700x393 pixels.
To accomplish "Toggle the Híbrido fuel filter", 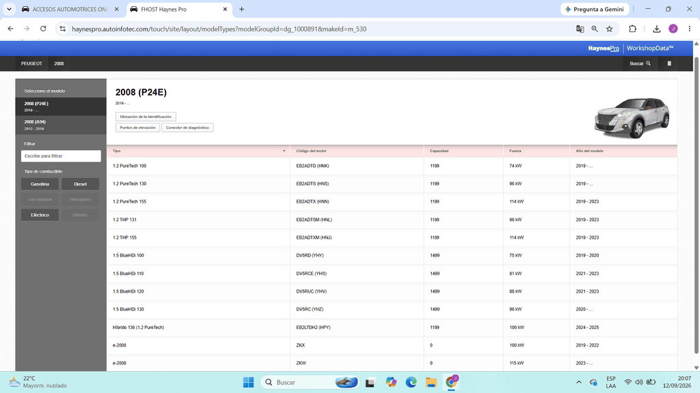I will 81,215.
